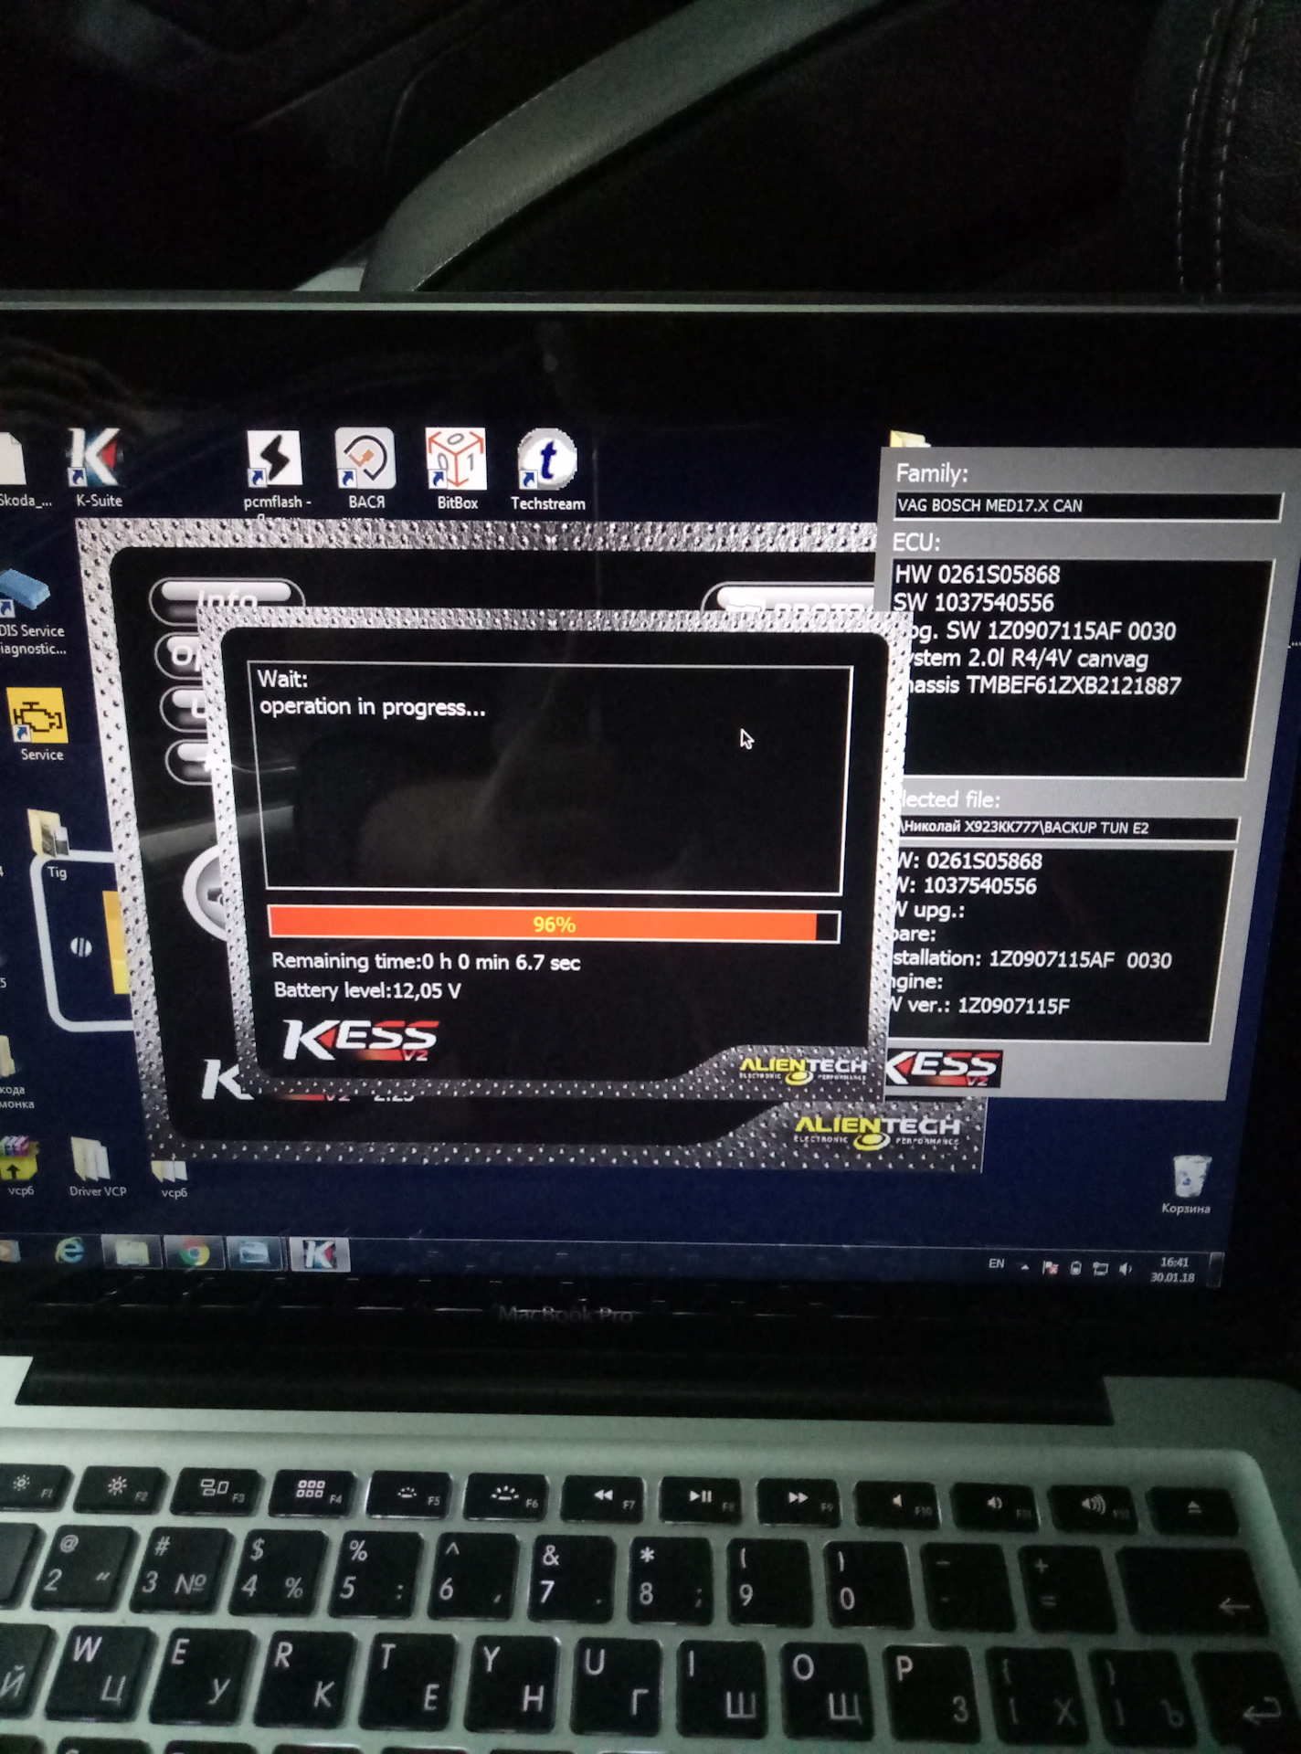Open the Driver VCP folder

click(96, 1167)
